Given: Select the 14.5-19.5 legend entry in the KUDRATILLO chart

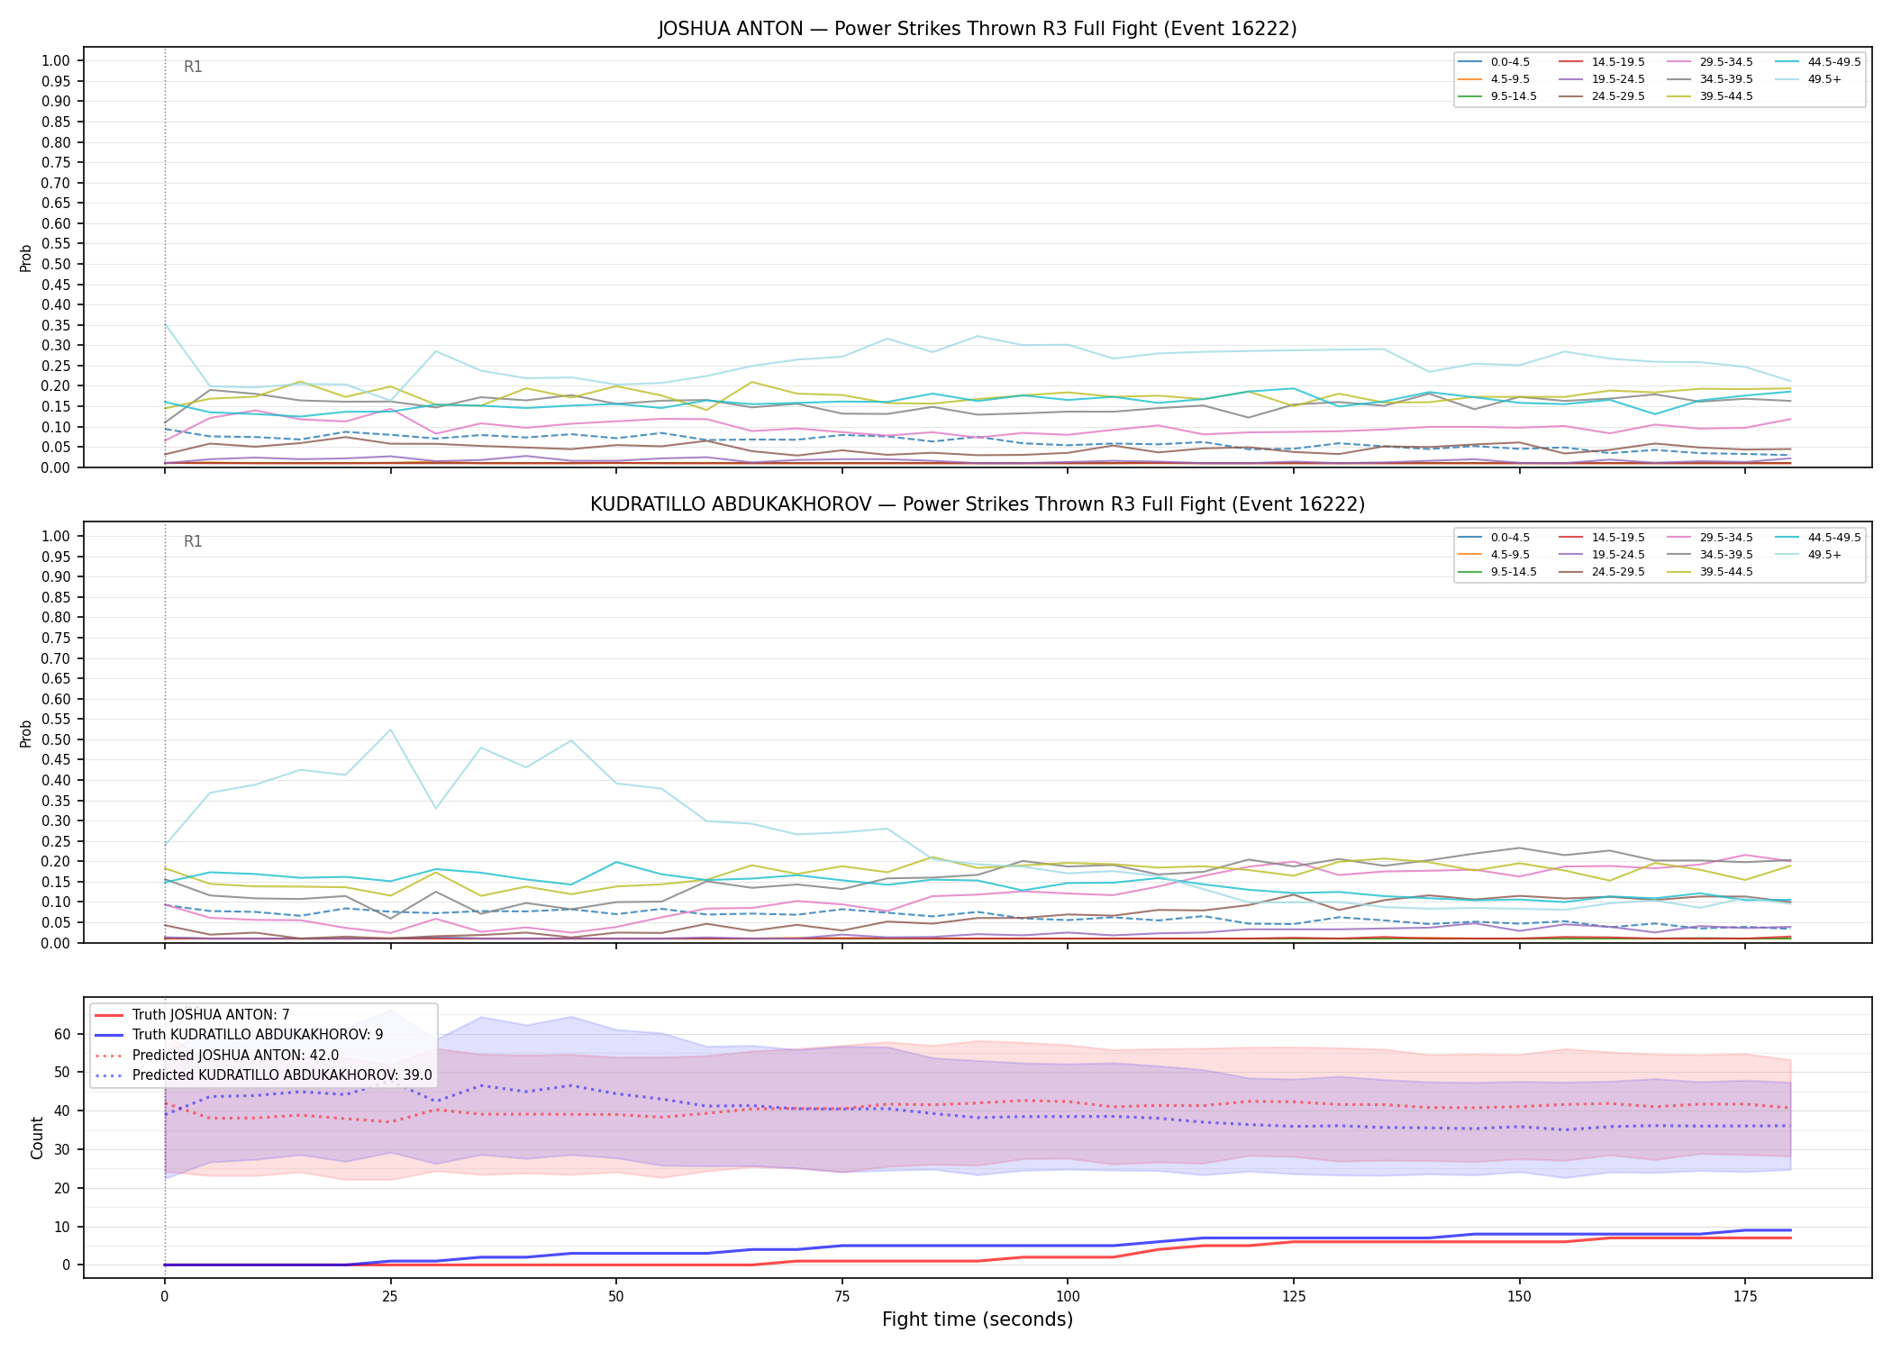Looking at the screenshot, I should pyautogui.click(x=1602, y=538).
